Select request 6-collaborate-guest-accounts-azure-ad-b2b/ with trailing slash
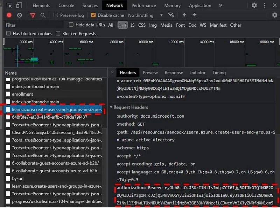Screen dimensions: 280x208 [x=54, y=163]
